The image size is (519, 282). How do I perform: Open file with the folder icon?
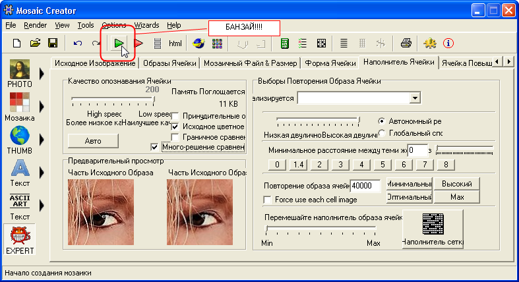pyautogui.click(x=35, y=43)
